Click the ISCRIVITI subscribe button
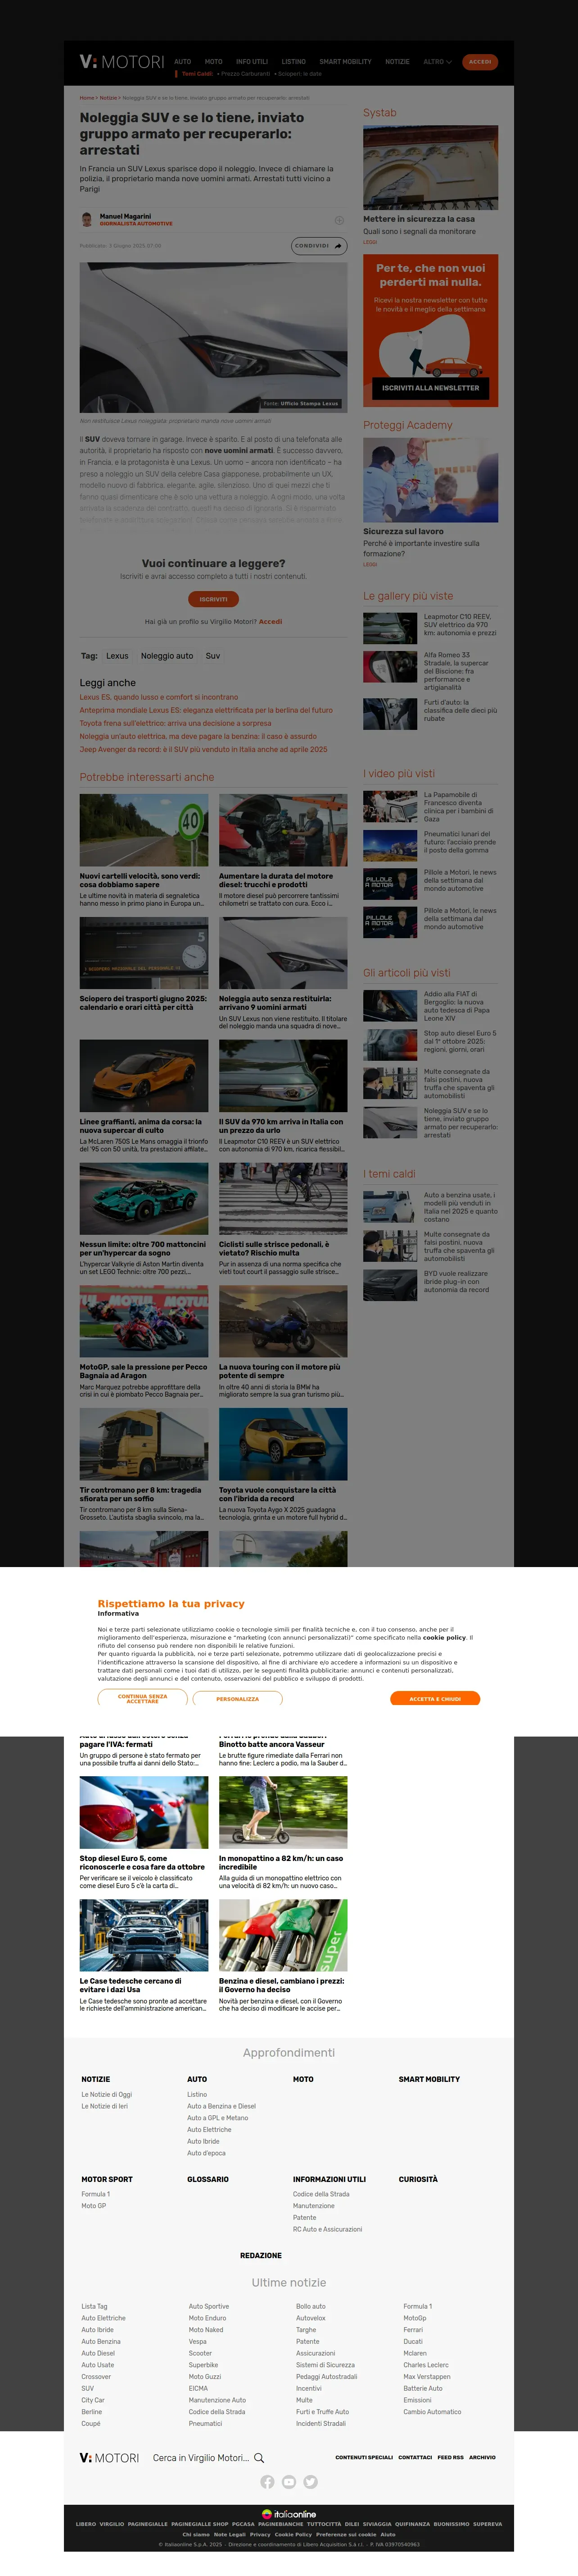This screenshot has height=2576, width=578. (214, 599)
